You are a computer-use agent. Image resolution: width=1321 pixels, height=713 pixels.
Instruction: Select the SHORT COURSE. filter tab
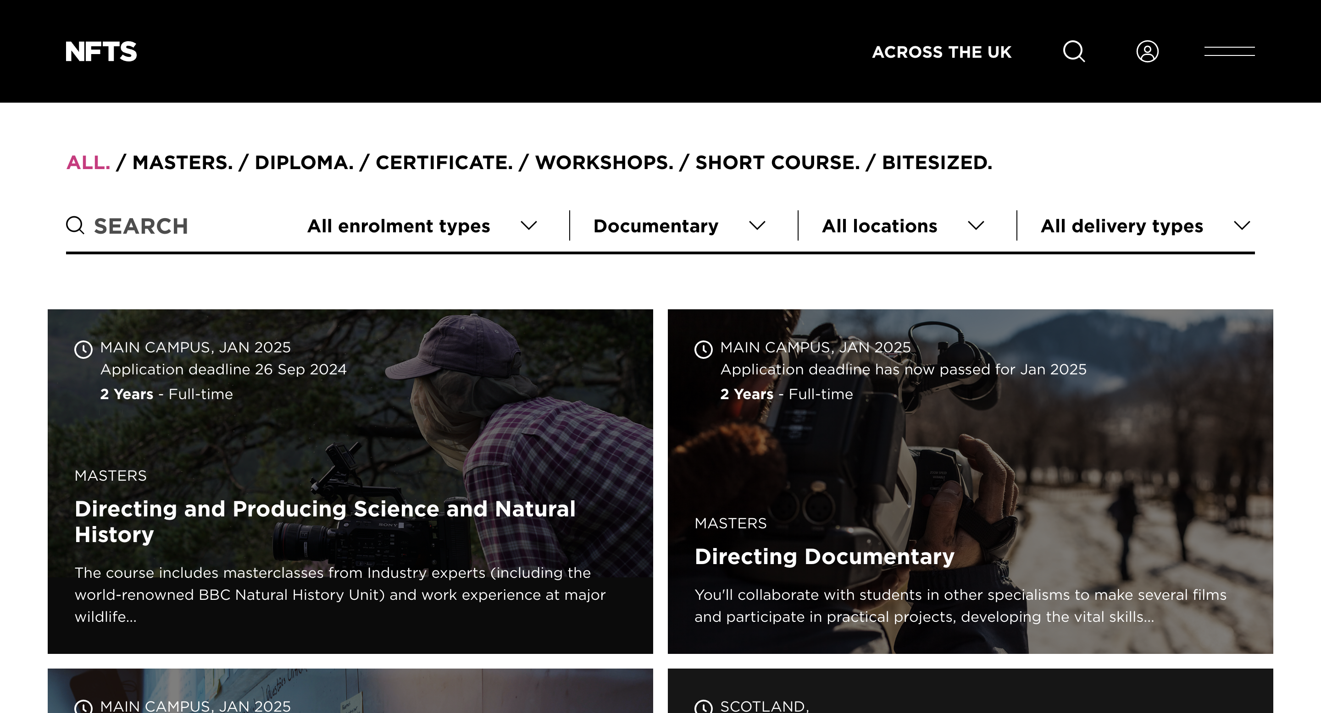pos(777,162)
